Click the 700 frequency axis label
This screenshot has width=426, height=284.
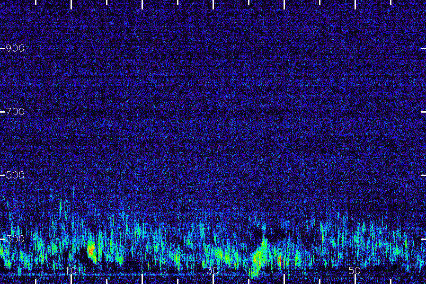15,112
